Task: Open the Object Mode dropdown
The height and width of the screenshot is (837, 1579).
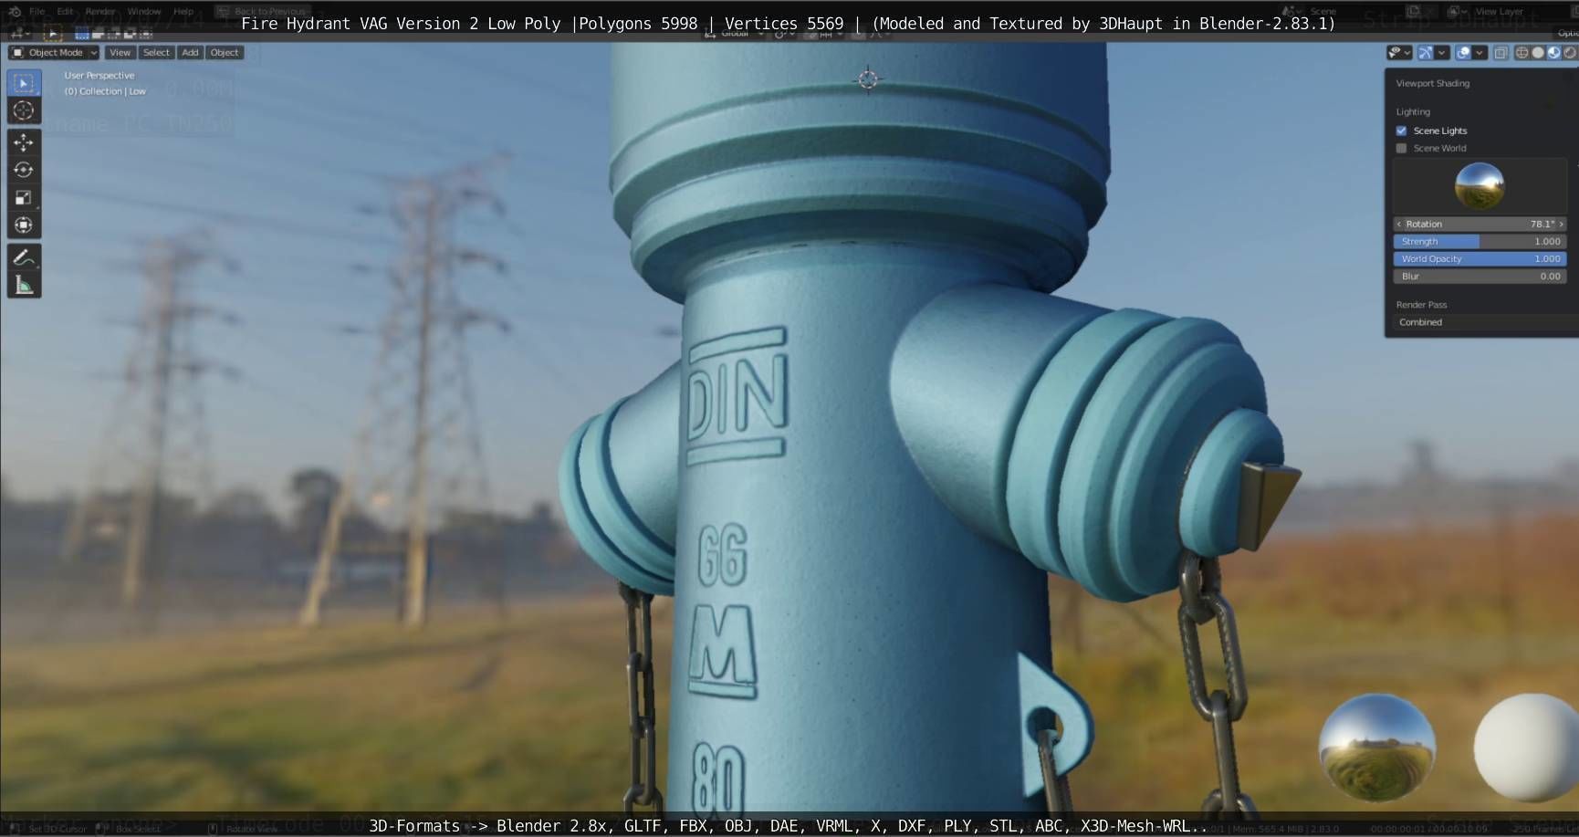Action: click(x=55, y=53)
